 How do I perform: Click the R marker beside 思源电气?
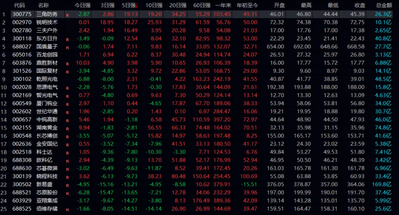[x=68, y=89]
